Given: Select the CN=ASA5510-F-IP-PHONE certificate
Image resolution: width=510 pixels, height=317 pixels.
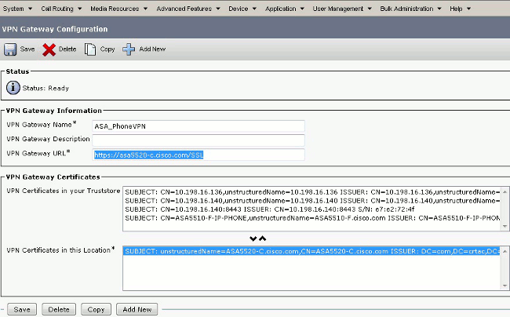Looking at the screenshot, I should click(312, 218).
